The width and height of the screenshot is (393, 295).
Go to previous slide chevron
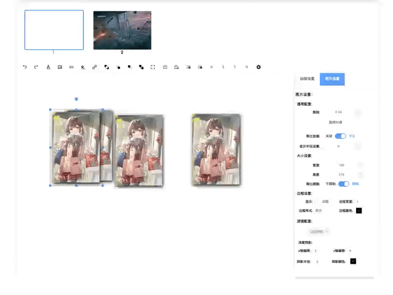click(223, 67)
